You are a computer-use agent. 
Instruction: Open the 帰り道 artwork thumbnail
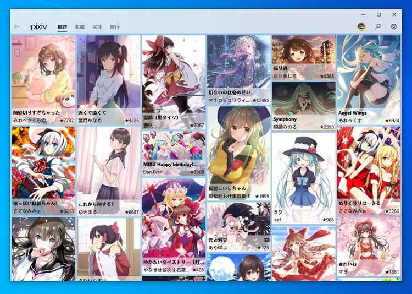304,58
